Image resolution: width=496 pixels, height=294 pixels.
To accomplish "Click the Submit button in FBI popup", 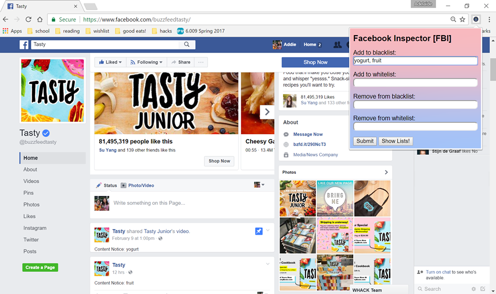I will coord(365,141).
